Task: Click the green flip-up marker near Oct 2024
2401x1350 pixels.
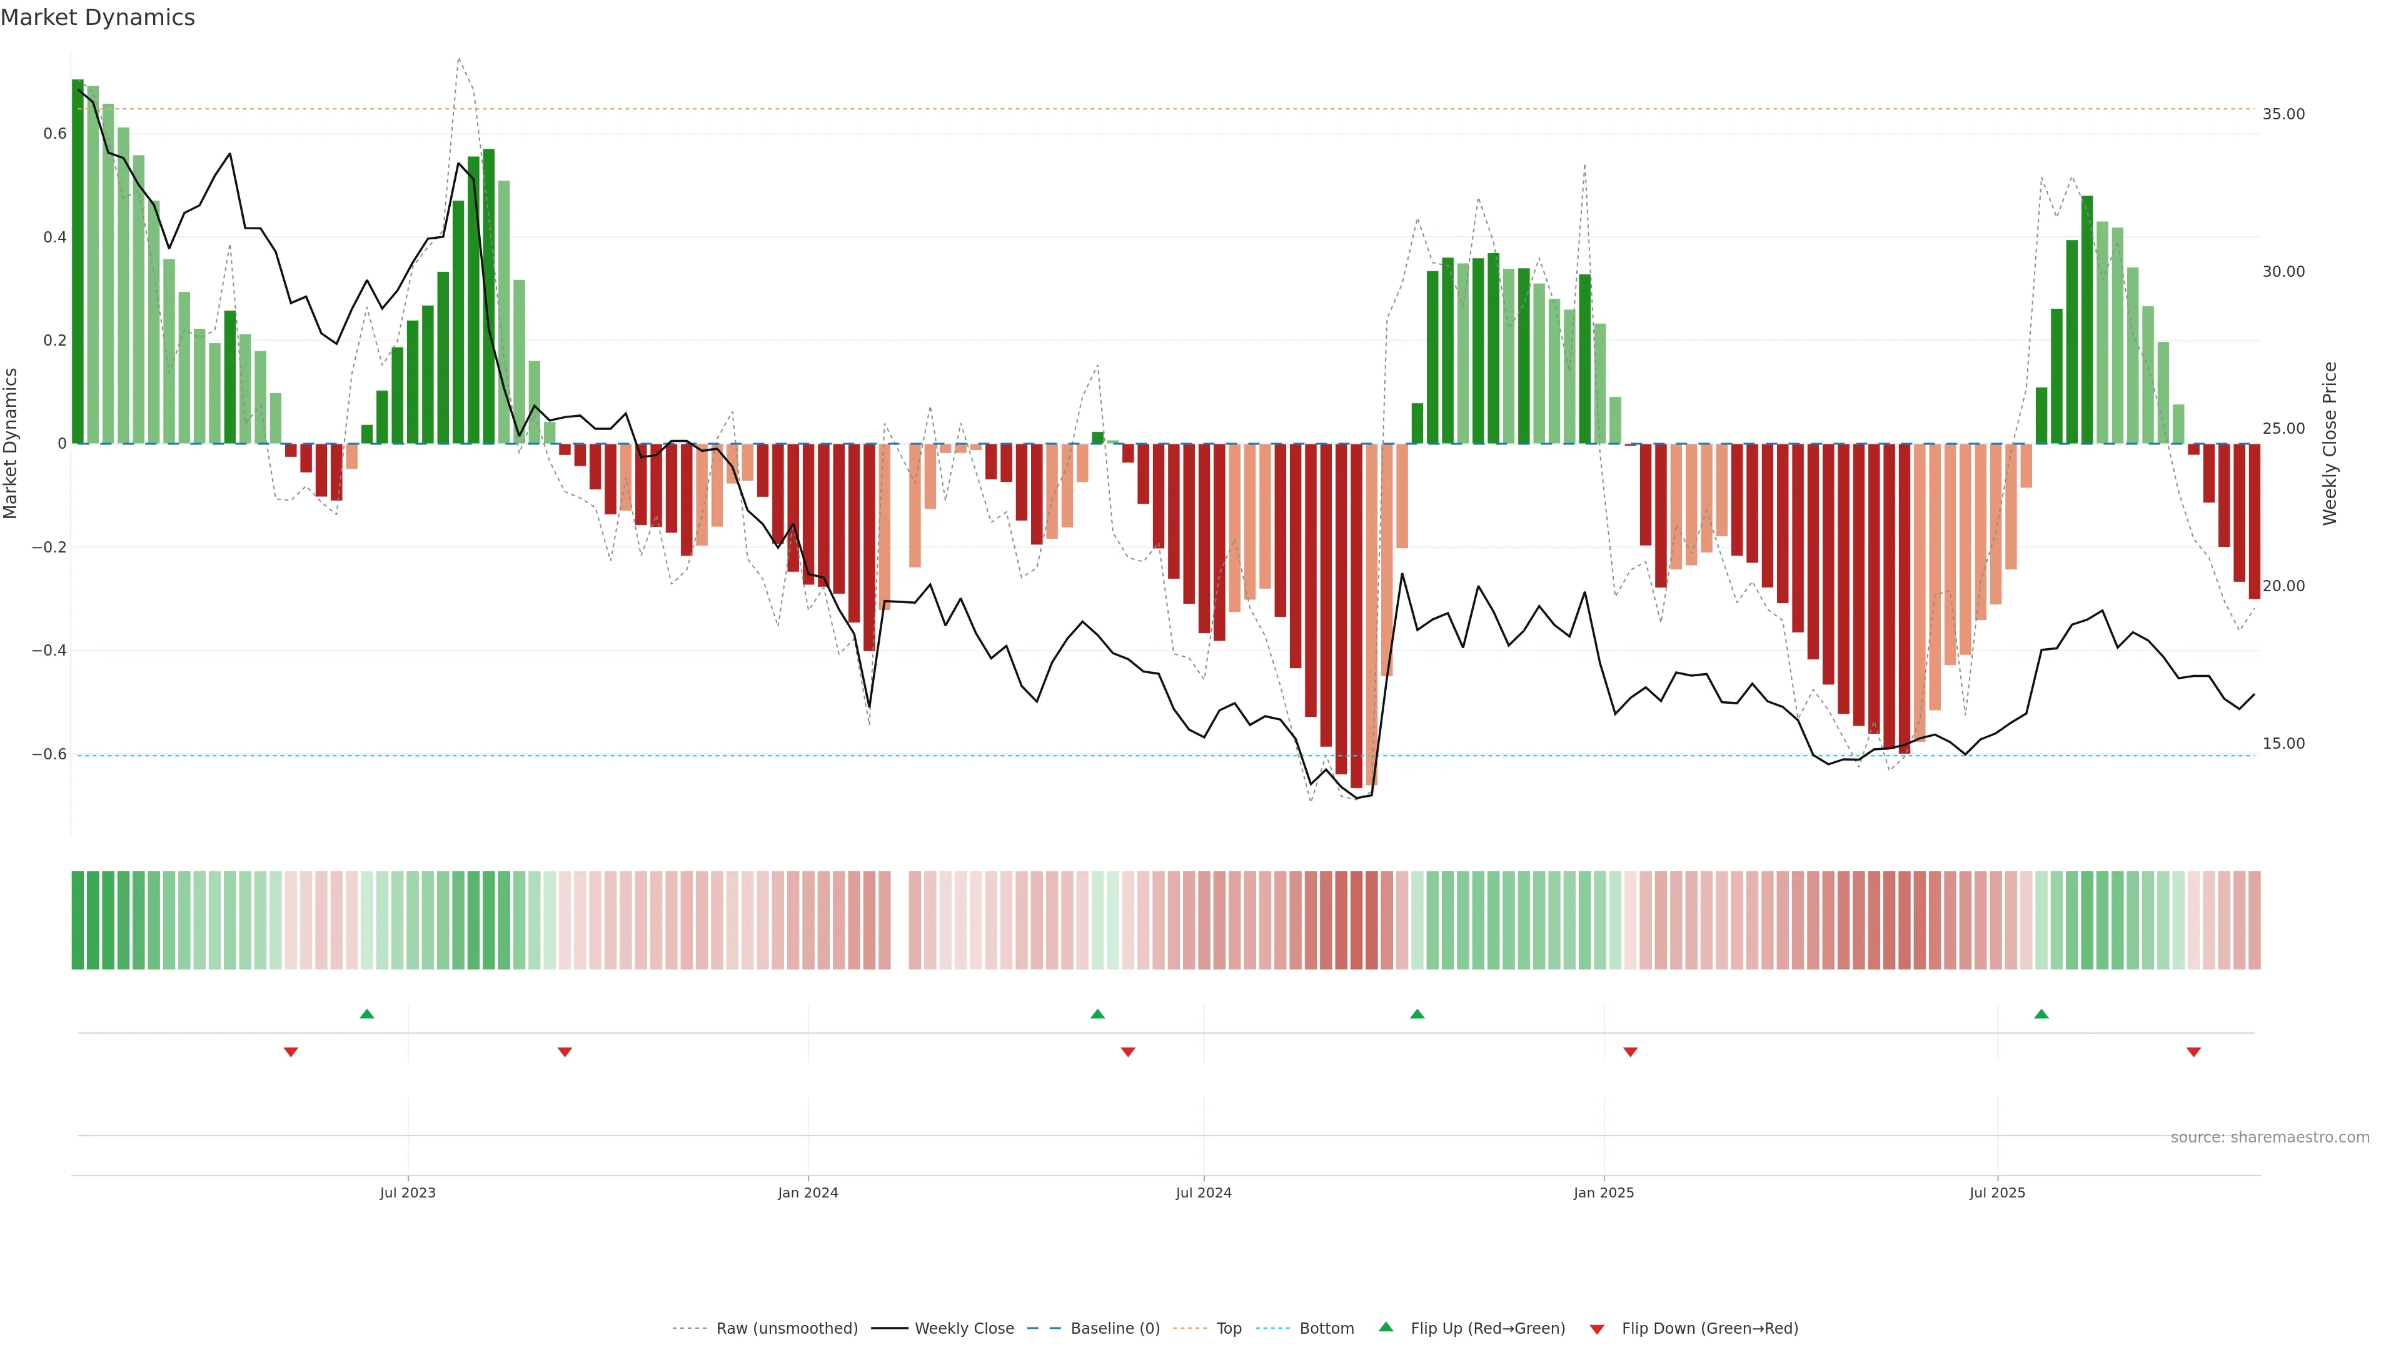Action: coord(1417,1014)
